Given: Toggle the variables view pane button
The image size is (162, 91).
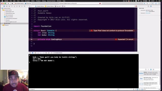Looking at the screenshot, I should pyautogui.click(x=136, y=89).
